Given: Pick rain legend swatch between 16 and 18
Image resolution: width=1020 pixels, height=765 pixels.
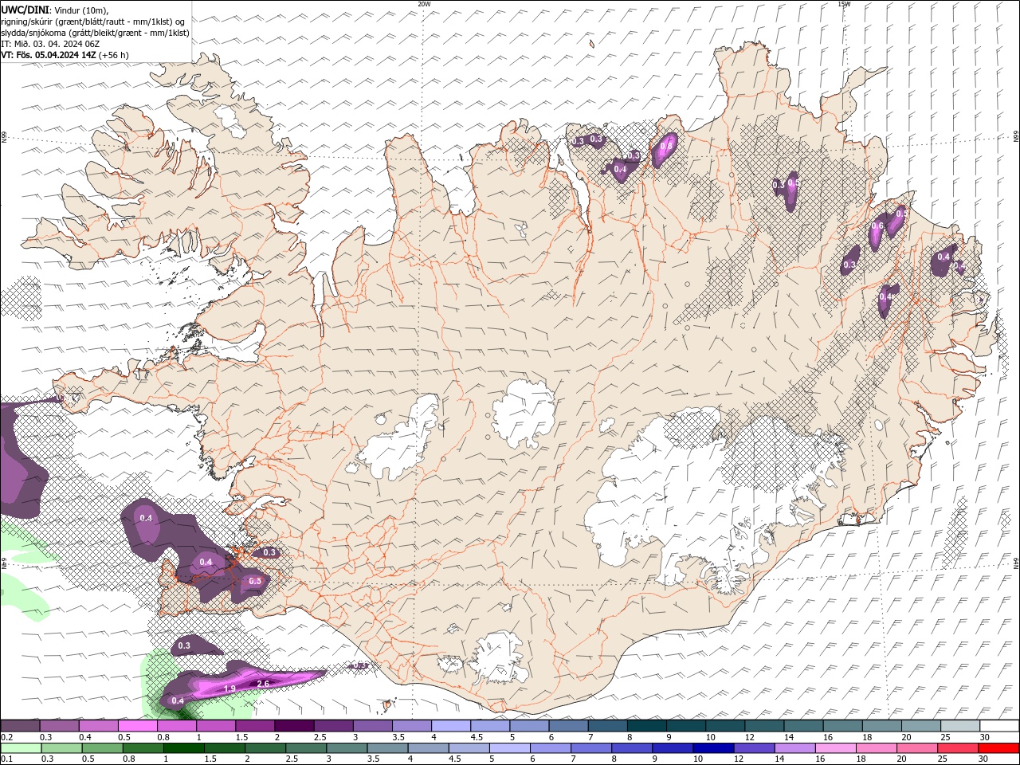Looking at the screenshot, I should point(834,747).
